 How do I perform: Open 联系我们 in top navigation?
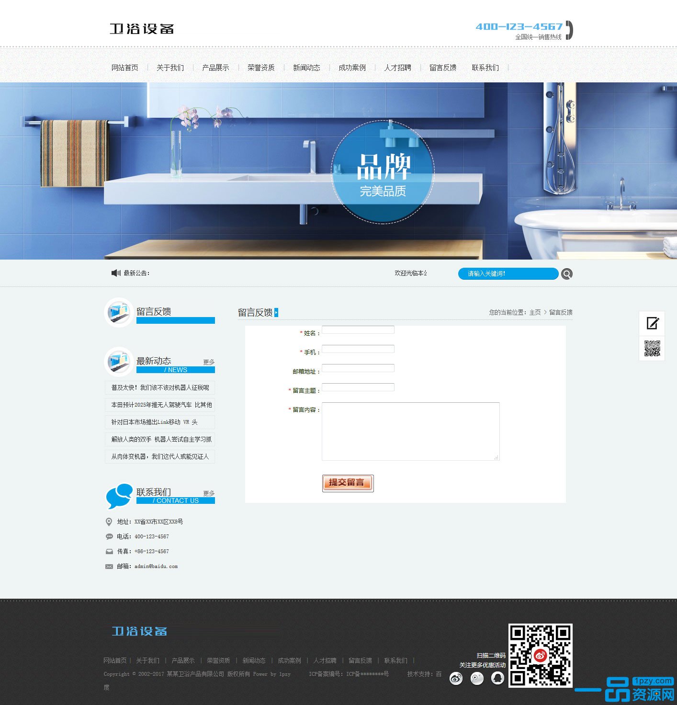point(485,68)
